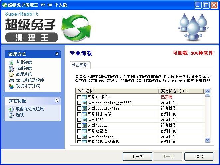The image size is (220, 165).
Task: Select the 专业卸载 tab
Action: [80, 65]
